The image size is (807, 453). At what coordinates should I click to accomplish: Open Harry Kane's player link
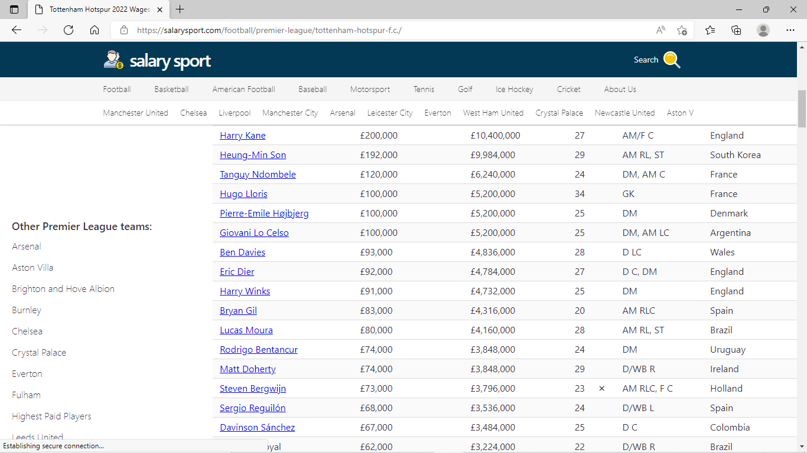pos(243,136)
